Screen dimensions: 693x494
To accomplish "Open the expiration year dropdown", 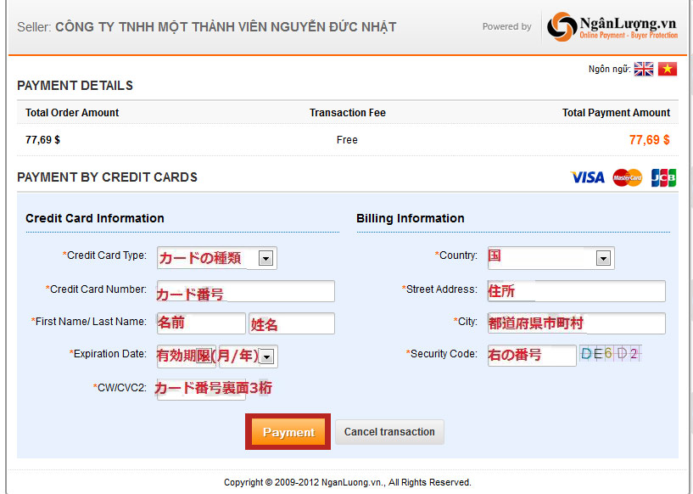I will 266,356.
